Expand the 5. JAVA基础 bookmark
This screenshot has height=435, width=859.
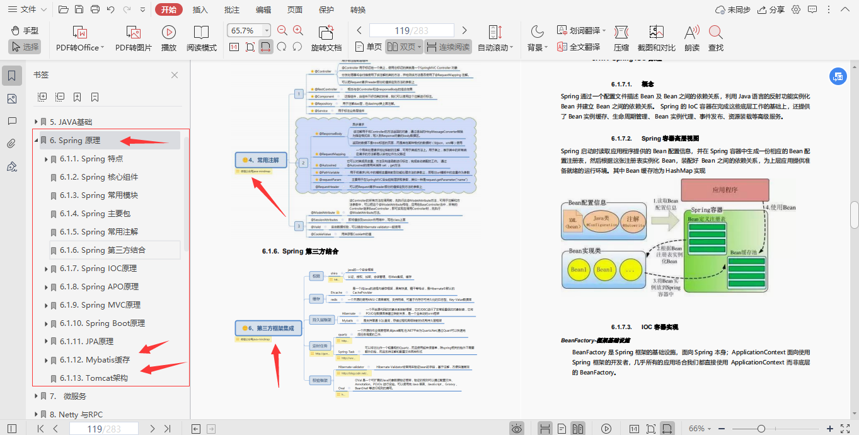pyautogui.click(x=37, y=122)
